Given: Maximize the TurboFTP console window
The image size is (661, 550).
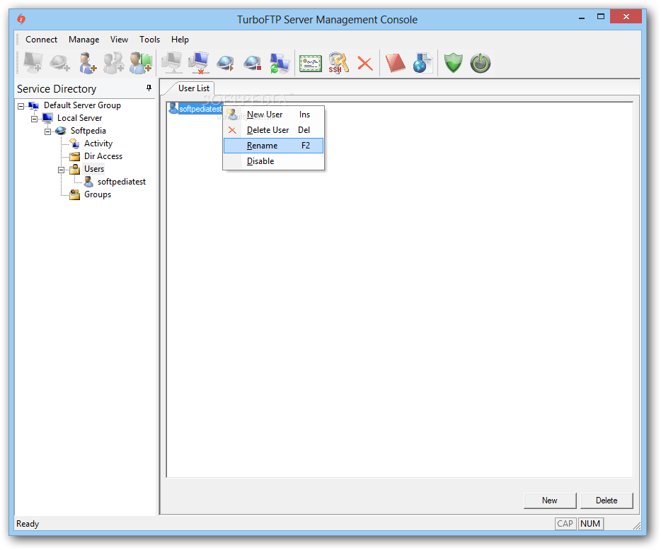Looking at the screenshot, I should 601,17.
